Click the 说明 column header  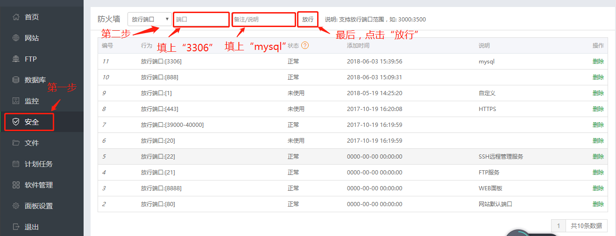pos(484,45)
